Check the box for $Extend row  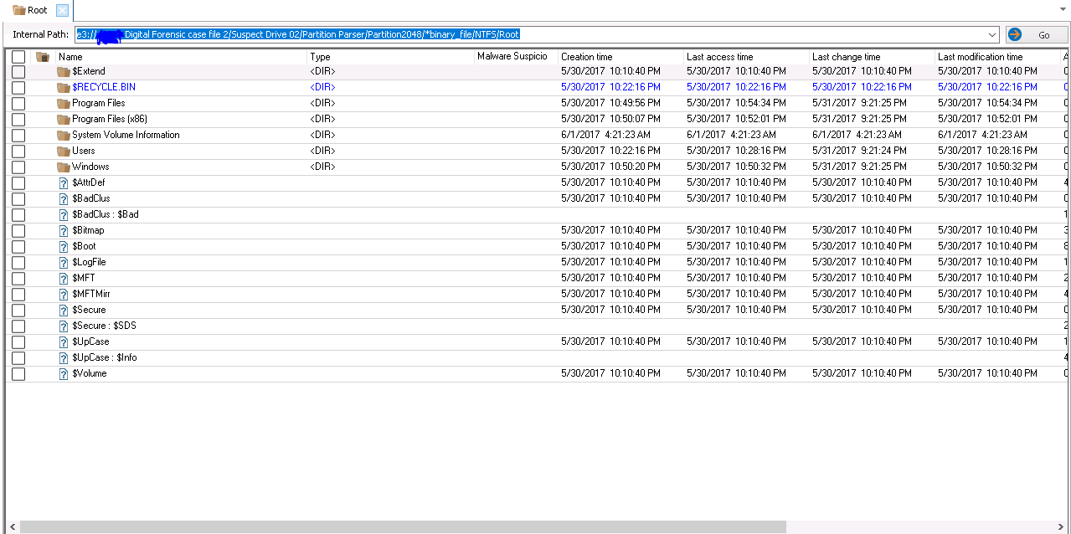point(18,72)
